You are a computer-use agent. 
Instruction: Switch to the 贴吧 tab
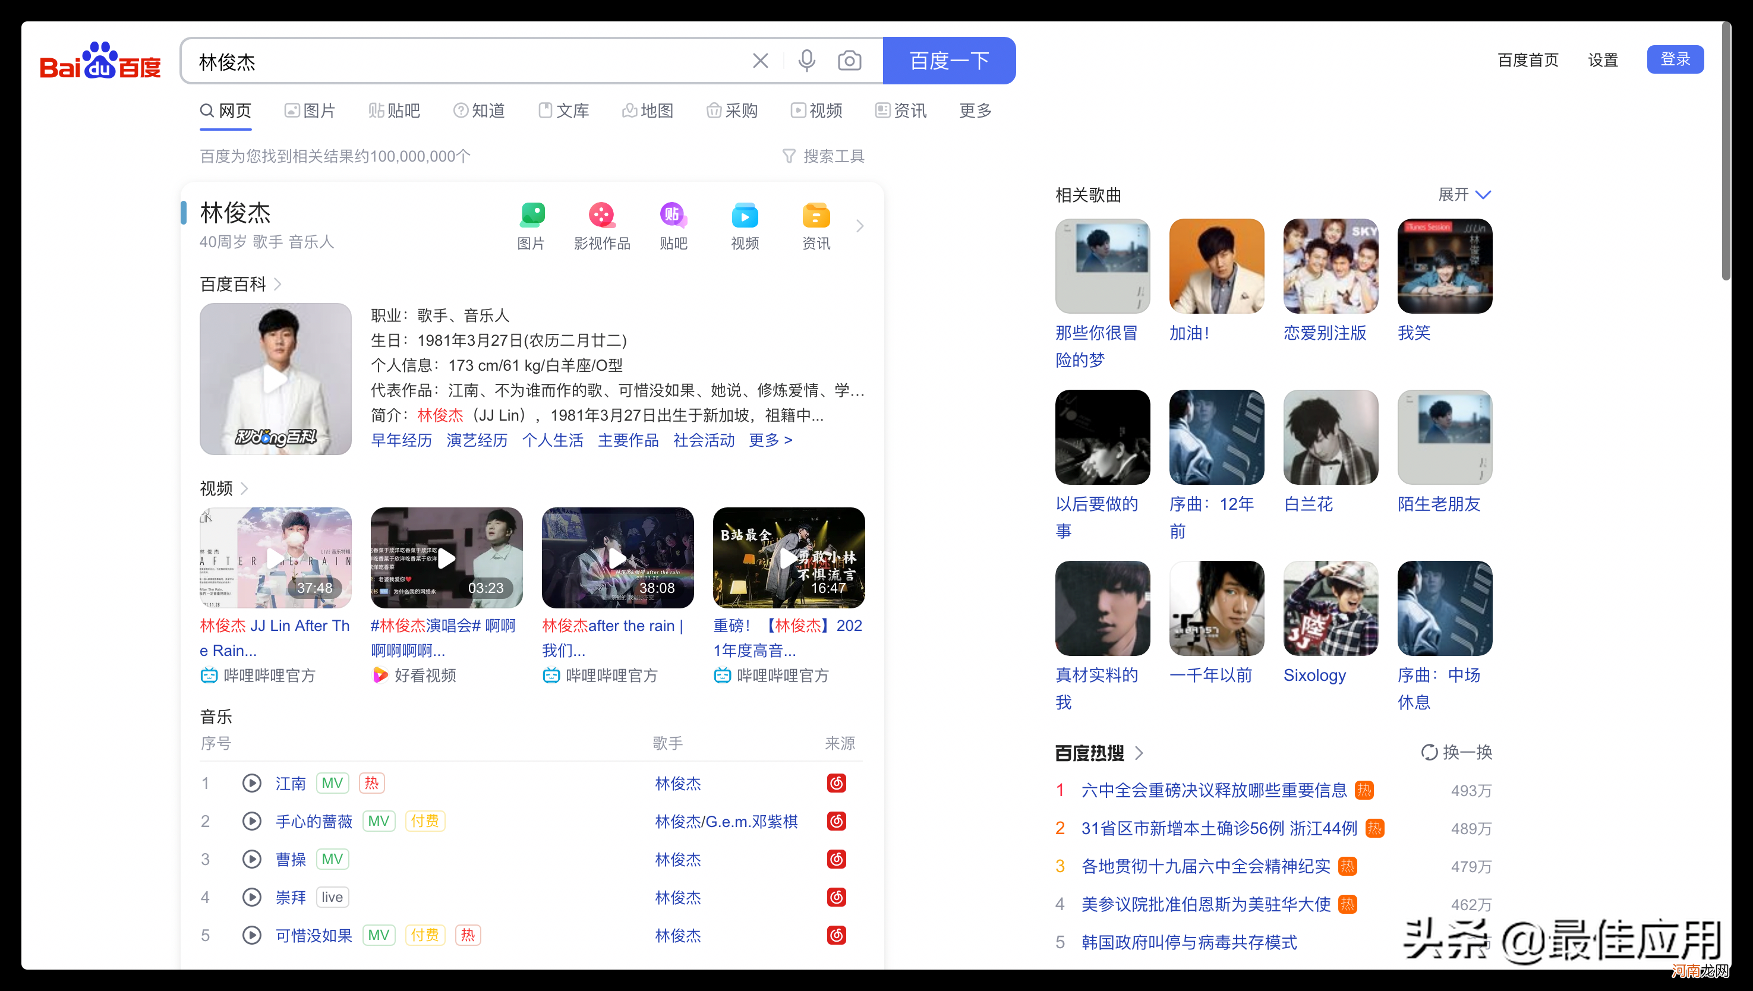tap(394, 111)
